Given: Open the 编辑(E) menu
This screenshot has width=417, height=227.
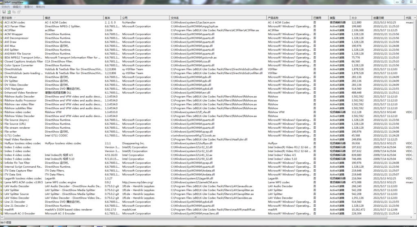Looking at the screenshot, I should point(17,7).
